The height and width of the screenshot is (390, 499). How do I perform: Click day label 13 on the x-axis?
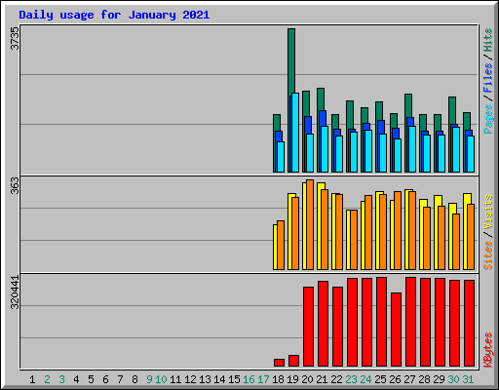click(205, 379)
